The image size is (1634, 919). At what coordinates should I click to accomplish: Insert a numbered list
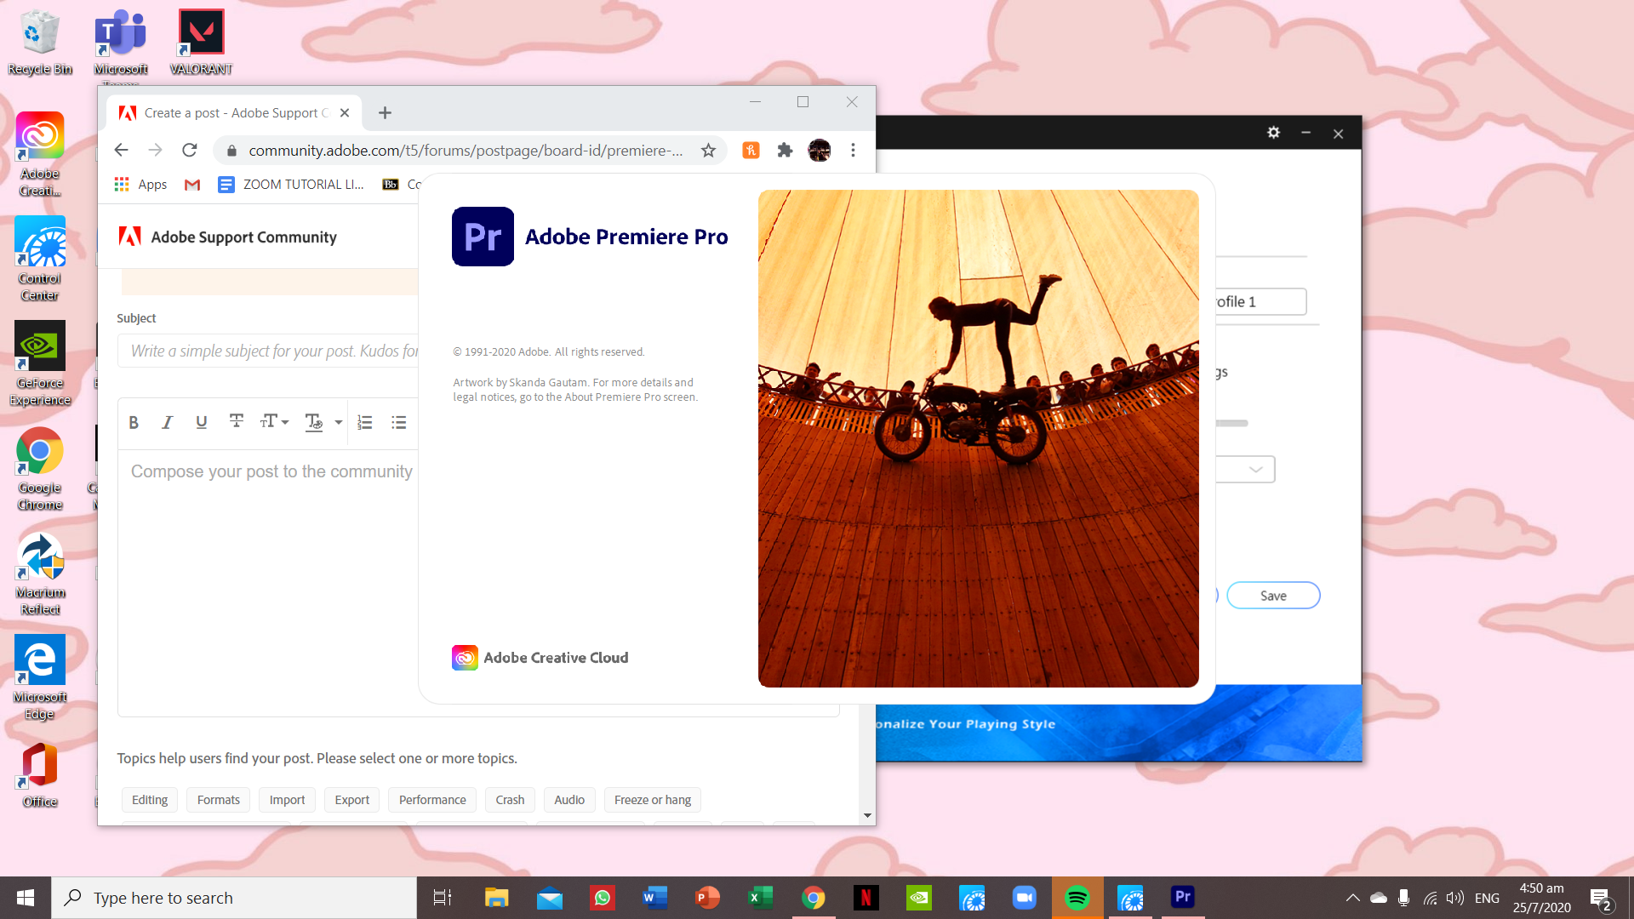[365, 423]
